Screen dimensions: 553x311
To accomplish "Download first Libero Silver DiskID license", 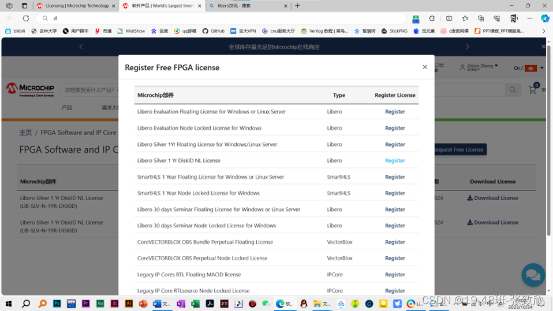I will (493, 198).
